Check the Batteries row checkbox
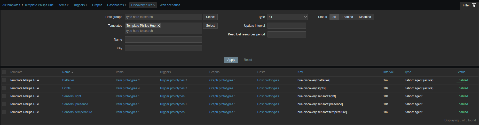The width and height of the screenshot is (479, 125). tap(4, 80)
